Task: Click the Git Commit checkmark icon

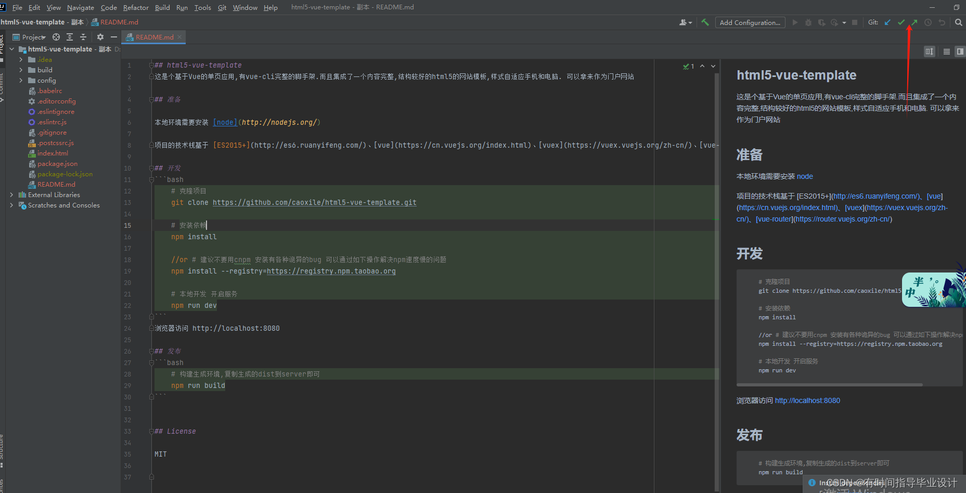Action: pos(901,22)
